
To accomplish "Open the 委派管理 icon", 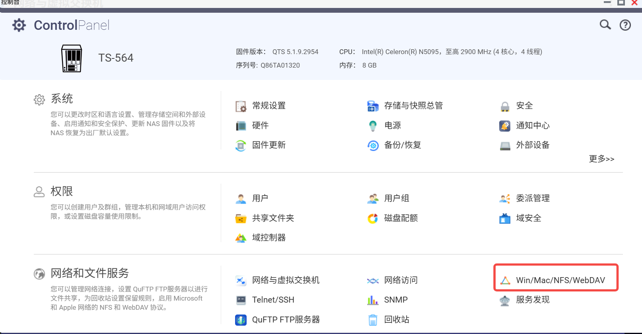I will pos(505,198).
